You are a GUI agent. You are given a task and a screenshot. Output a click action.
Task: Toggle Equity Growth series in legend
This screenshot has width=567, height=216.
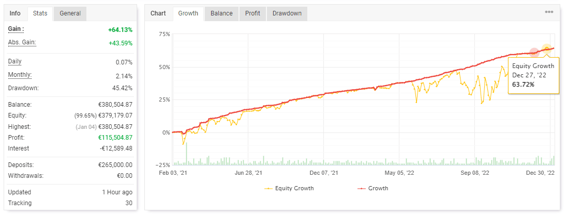(294, 188)
